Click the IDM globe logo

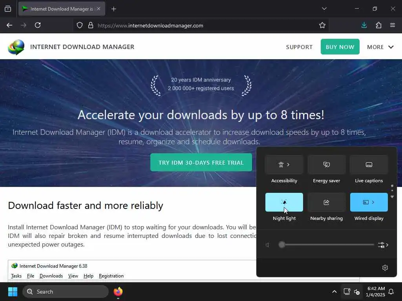point(16,47)
